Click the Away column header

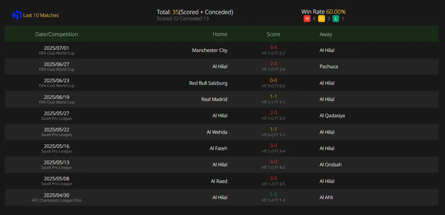tap(326, 34)
